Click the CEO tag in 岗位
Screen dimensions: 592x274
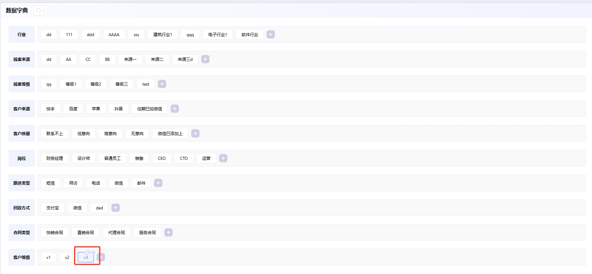click(162, 158)
